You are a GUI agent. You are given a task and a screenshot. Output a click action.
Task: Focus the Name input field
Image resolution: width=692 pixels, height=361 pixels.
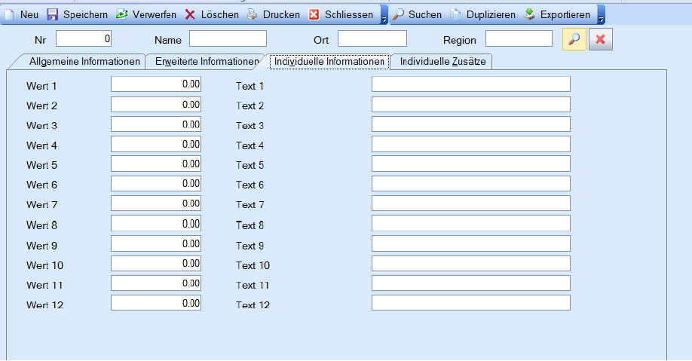point(228,39)
